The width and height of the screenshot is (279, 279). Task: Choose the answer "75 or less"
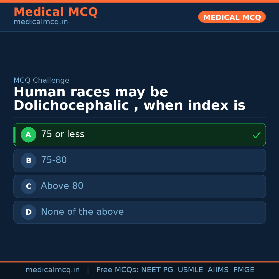[63, 134]
